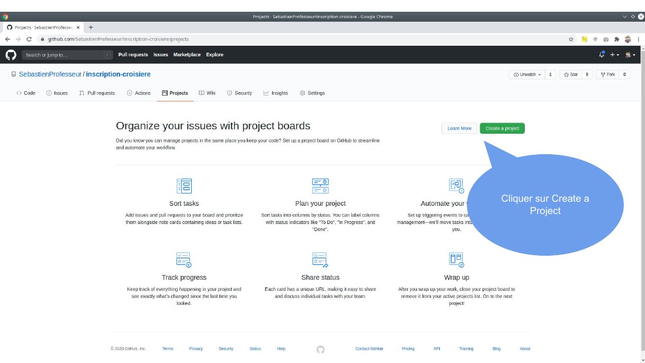The height and width of the screenshot is (363, 645).
Task: Click the yellow note extension icon
Action: [584, 39]
